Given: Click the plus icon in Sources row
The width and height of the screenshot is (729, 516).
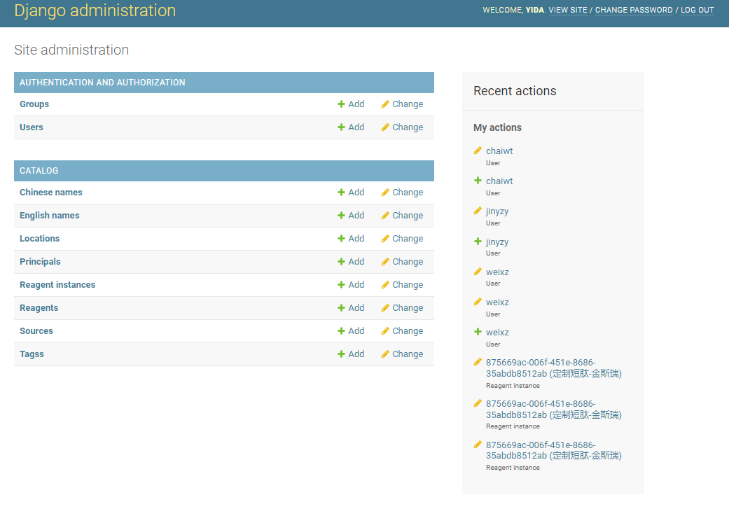Looking at the screenshot, I should [x=341, y=331].
